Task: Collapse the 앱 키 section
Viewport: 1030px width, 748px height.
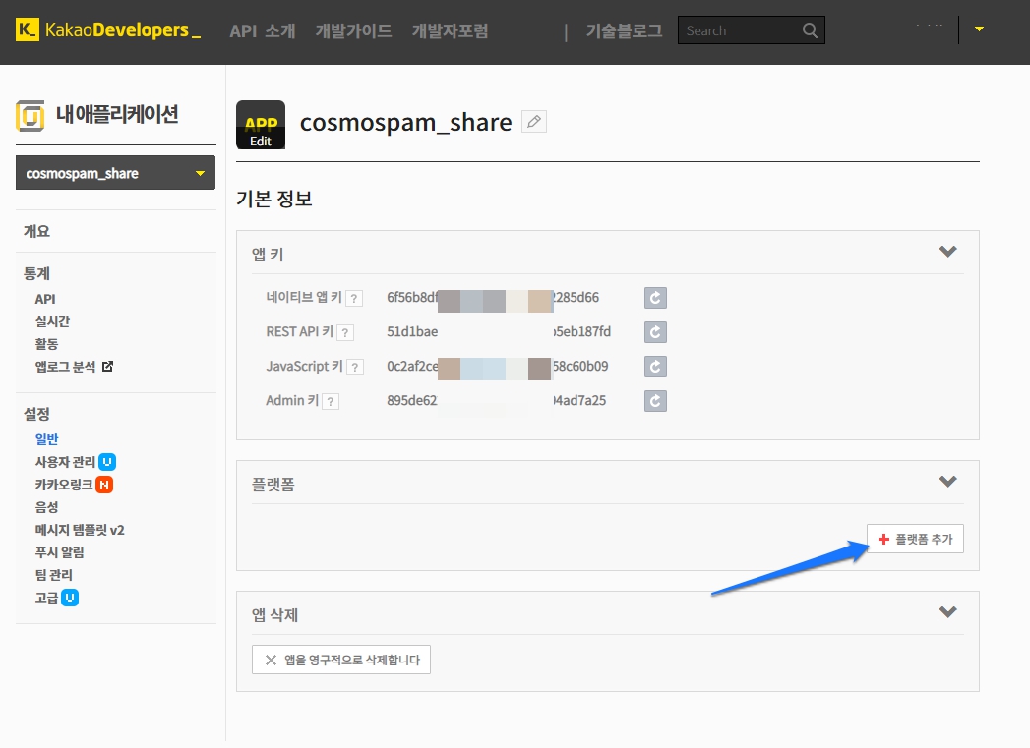Action: 948,252
